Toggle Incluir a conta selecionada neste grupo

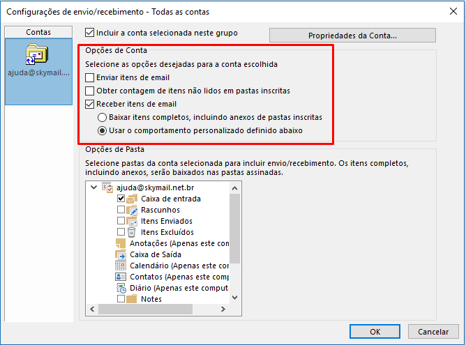point(89,32)
